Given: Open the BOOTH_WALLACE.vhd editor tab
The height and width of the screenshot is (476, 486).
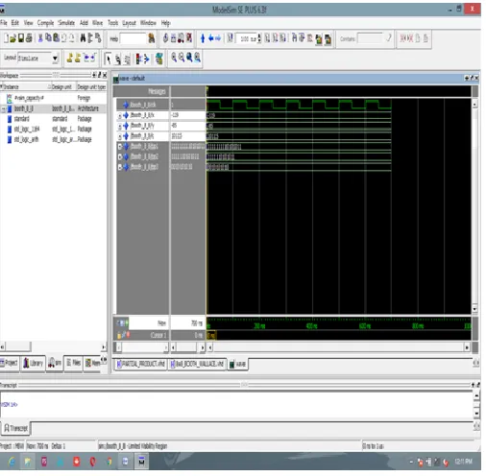Looking at the screenshot, I should [x=197, y=364].
